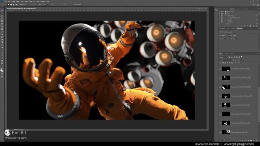The width and height of the screenshot is (260, 146).
Task: Toggle dialog box for Default Actions set
Action: coord(222,12)
